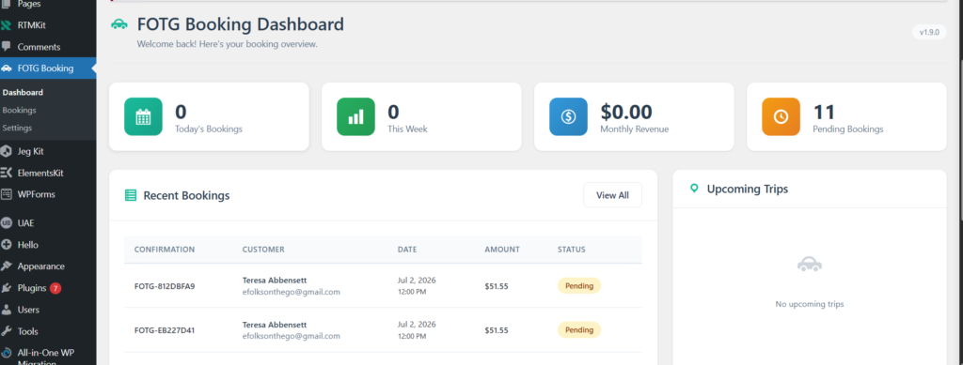Click the Plugins update count badge 7
Viewport: 963px width, 365px height.
(x=55, y=288)
